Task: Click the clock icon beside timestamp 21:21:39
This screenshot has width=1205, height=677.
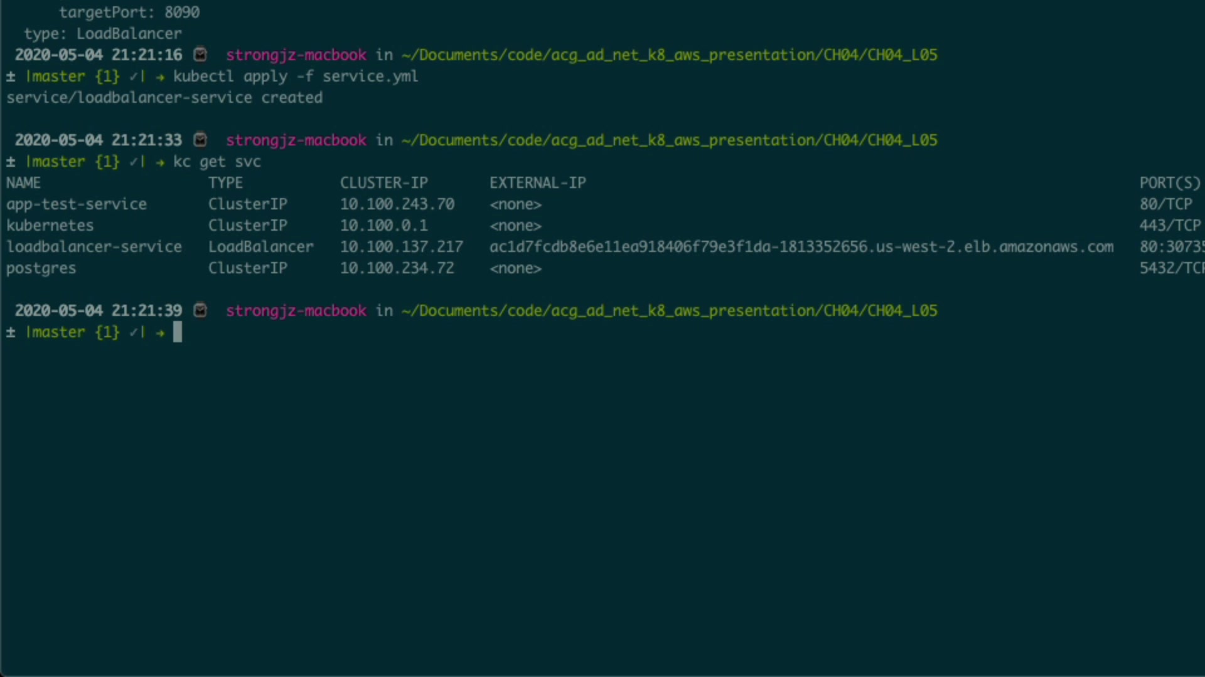Action: 200,310
